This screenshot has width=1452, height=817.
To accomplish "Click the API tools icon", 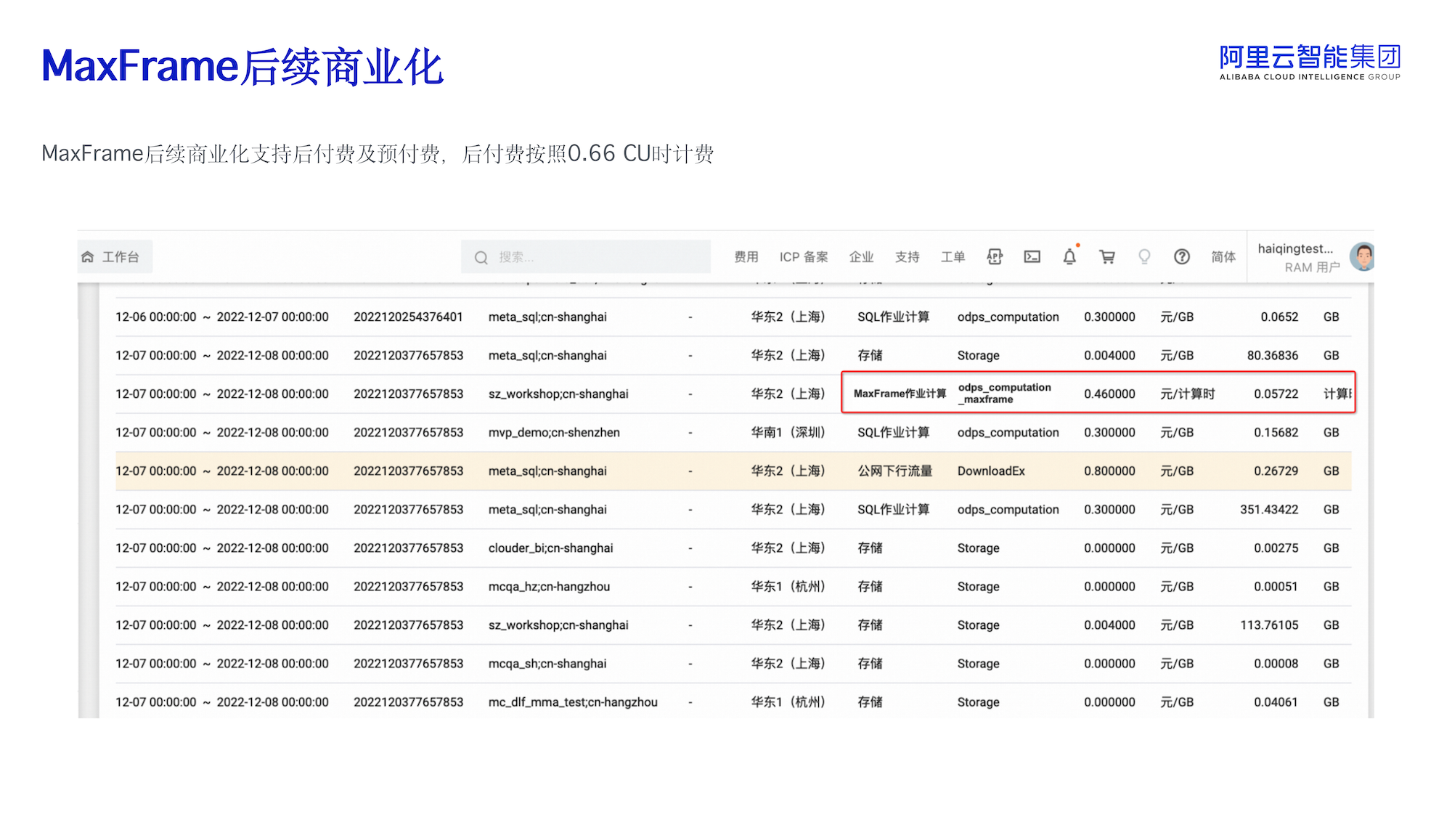I will click(x=995, y=256).
